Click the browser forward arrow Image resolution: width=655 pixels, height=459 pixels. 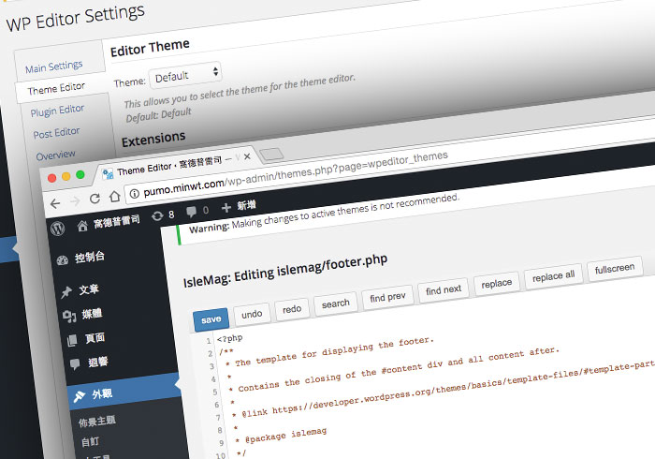[75, 201]
